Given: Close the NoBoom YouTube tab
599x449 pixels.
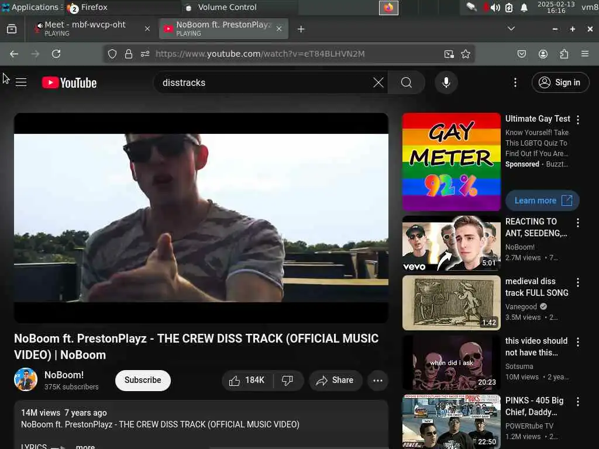Looking at the screenshot, I should [279, 29].
